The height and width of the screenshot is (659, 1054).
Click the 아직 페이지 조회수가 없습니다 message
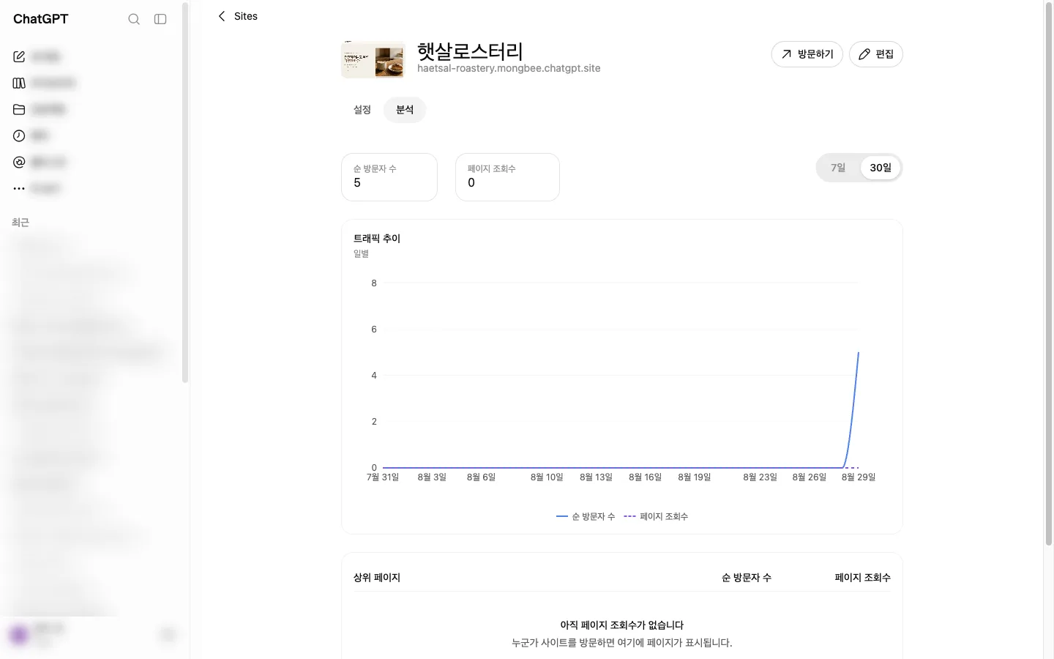[x=622, y=625]
